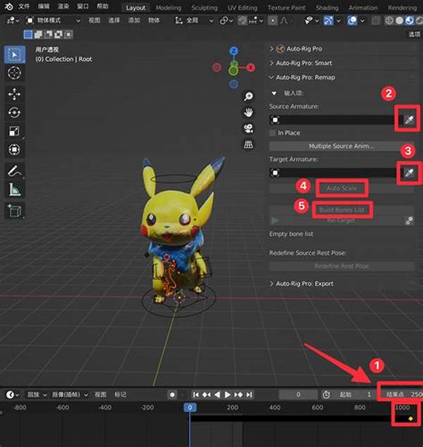Viewport: 423px width, 447px height.
Task: Click the current frame number field
Action: [x=298, y=394]
